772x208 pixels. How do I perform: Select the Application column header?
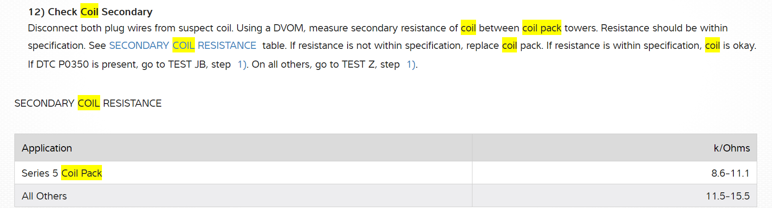(x=47, y=148)
